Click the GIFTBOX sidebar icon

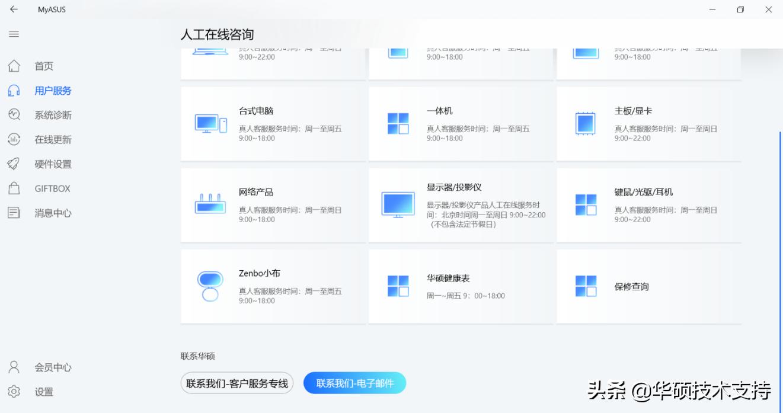coord(13,188)
